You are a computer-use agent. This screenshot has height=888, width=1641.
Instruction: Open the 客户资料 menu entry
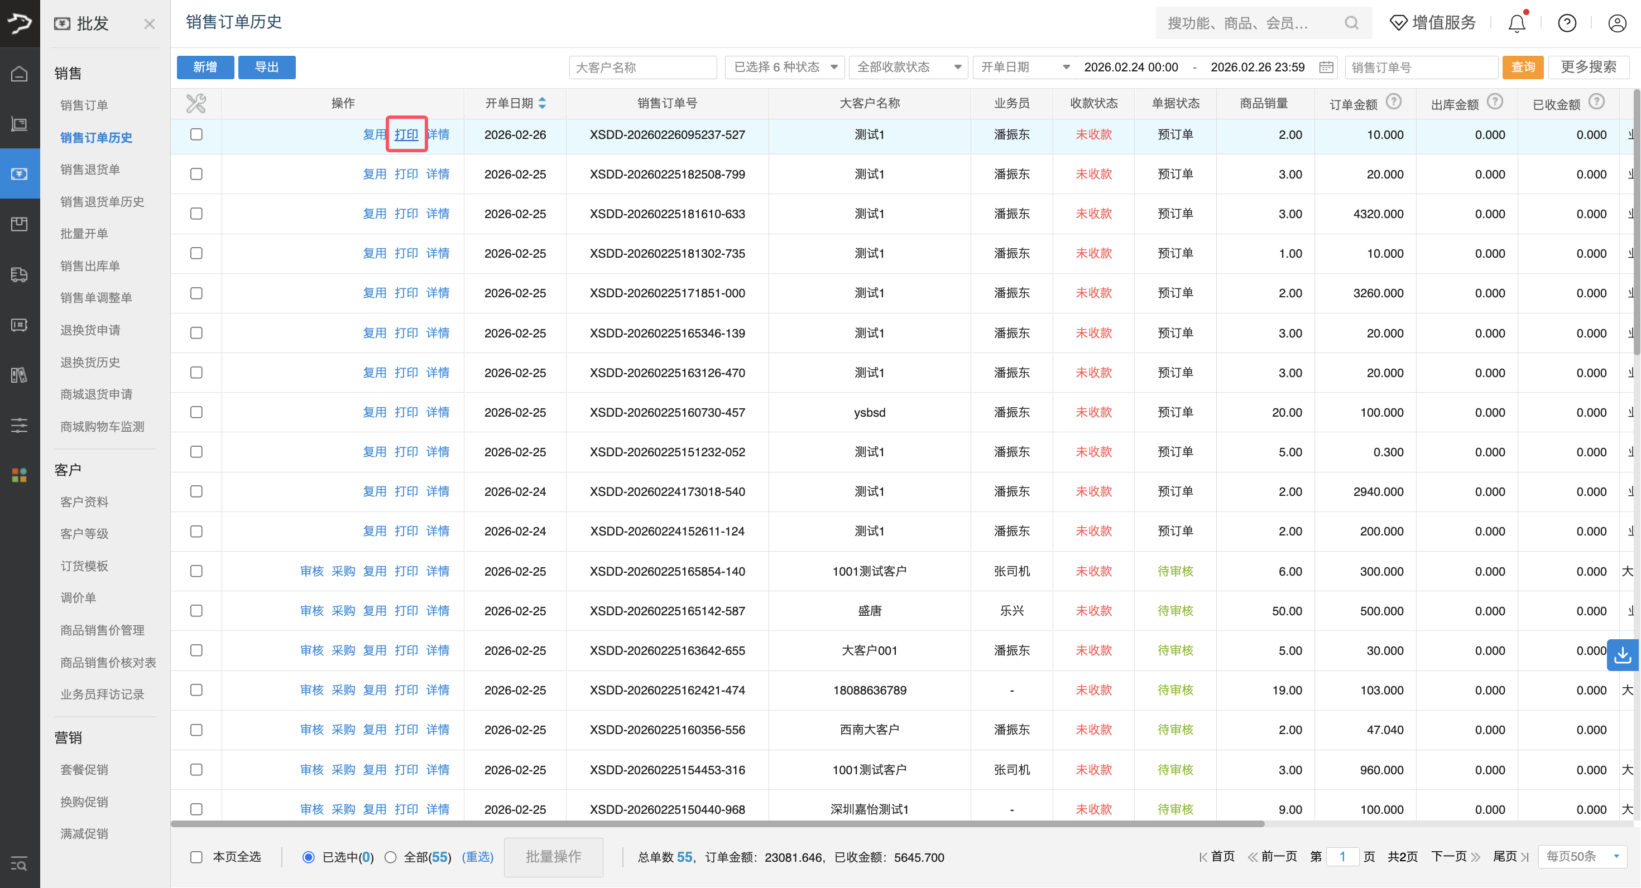(x=84, y=501)
